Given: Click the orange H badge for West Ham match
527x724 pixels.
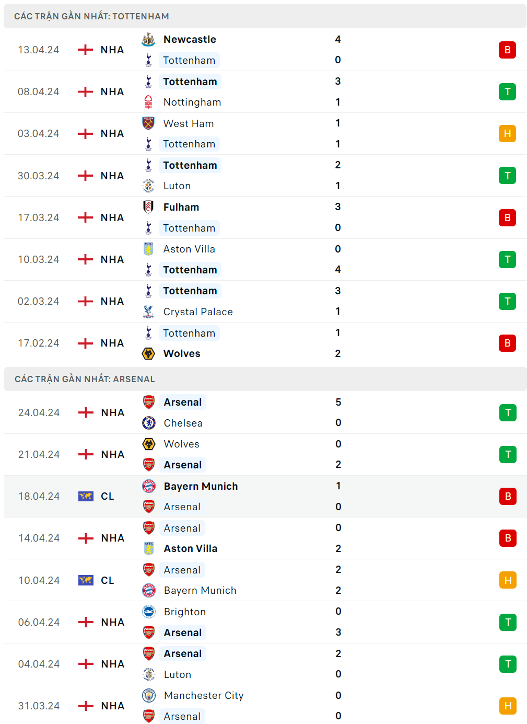Looking at the screenshot, I should (507, 133).
